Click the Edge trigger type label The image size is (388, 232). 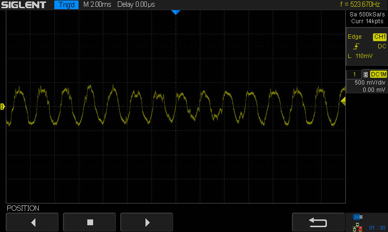[355, 37]
